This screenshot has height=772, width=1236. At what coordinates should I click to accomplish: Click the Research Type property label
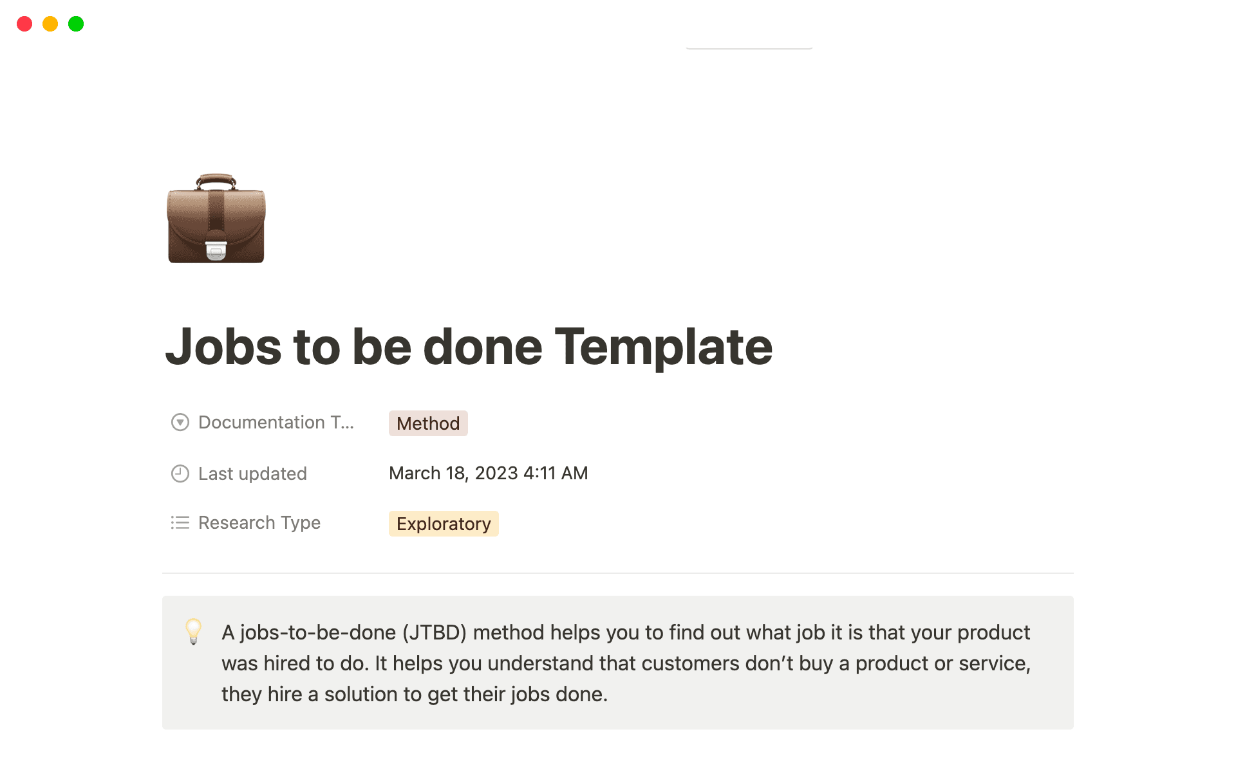(259, 522)
